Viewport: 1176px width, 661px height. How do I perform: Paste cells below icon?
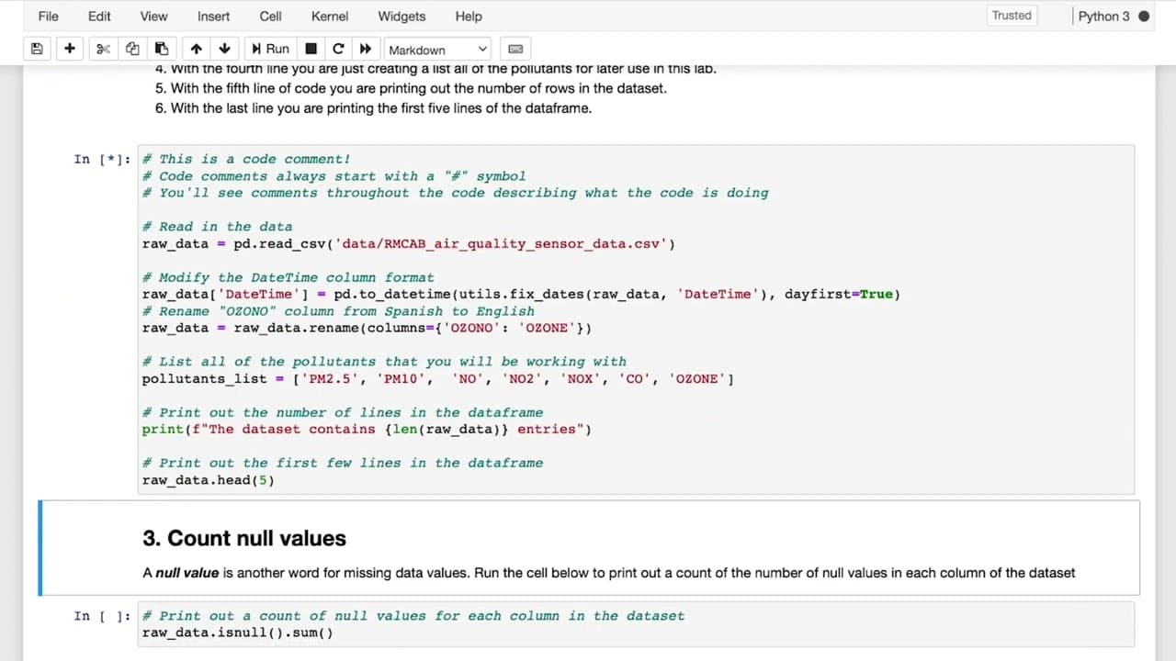click(162, 49)
